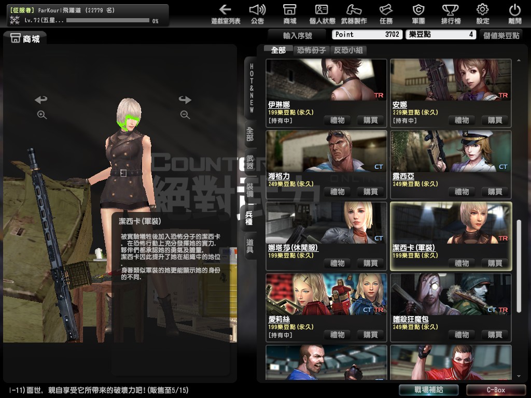Gift 安娜 character

(462, 120)
